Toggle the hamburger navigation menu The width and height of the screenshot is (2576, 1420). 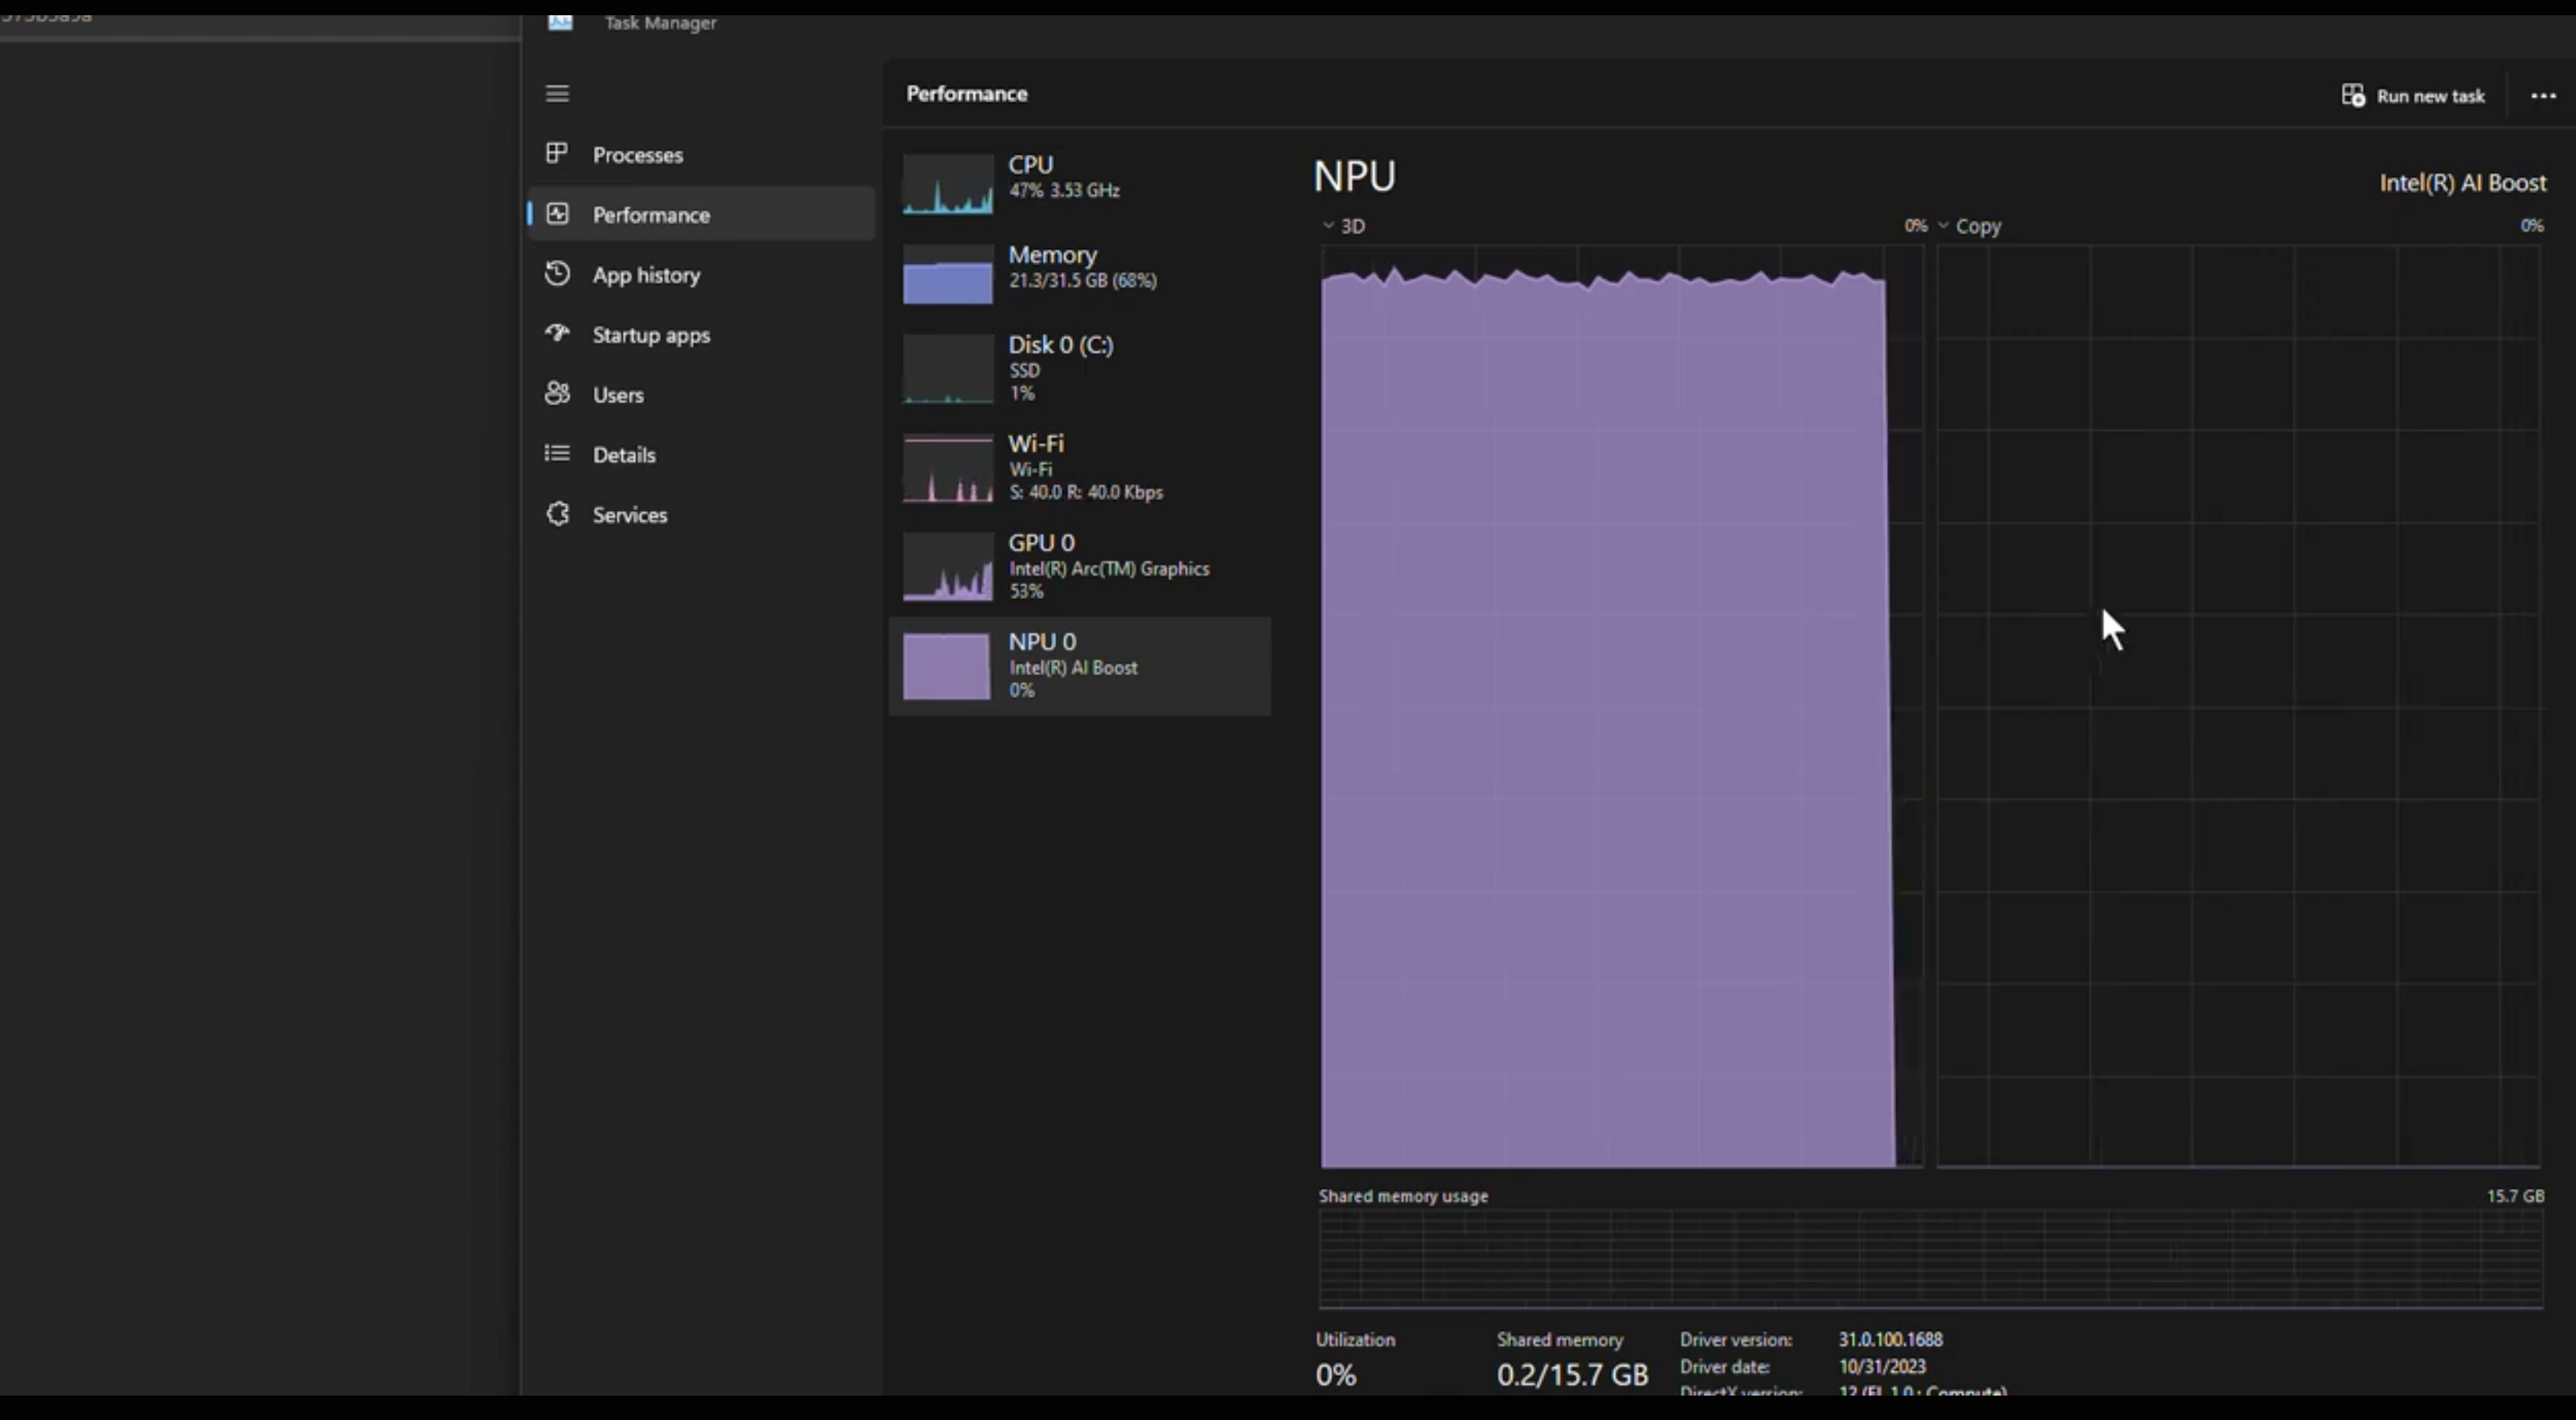pos(557,93)
